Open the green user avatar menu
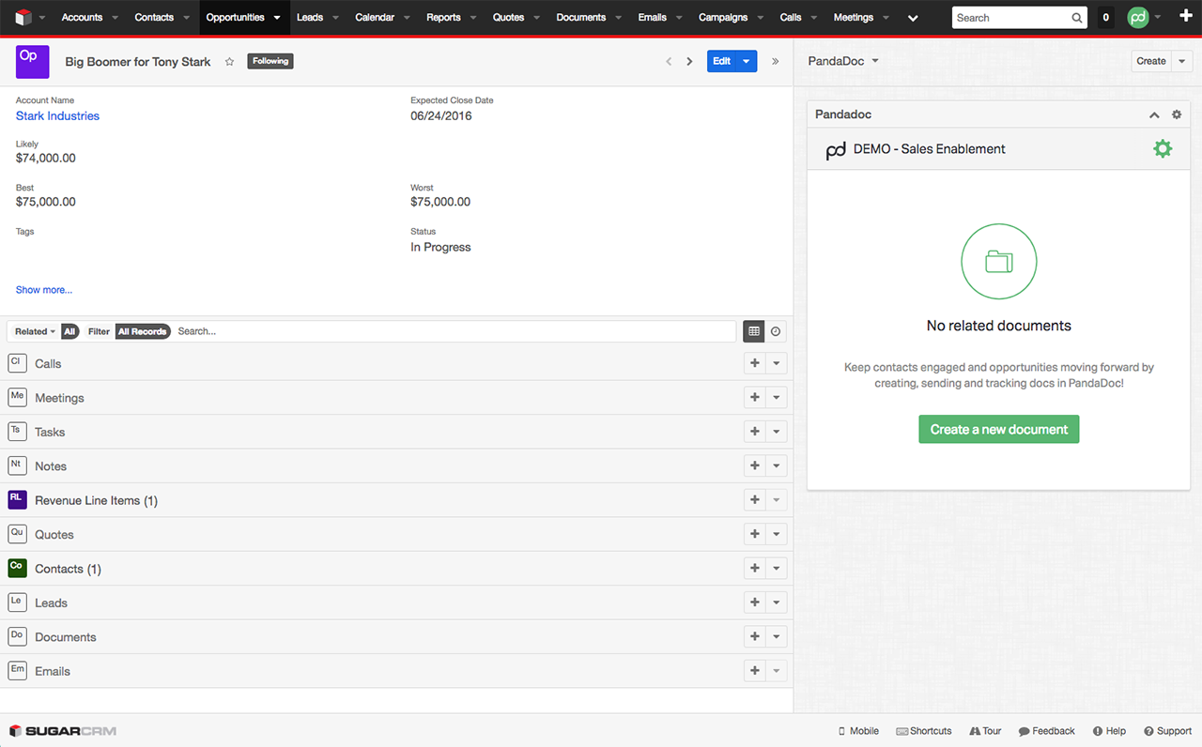Screen dimensions: 1202x747 1138,17
